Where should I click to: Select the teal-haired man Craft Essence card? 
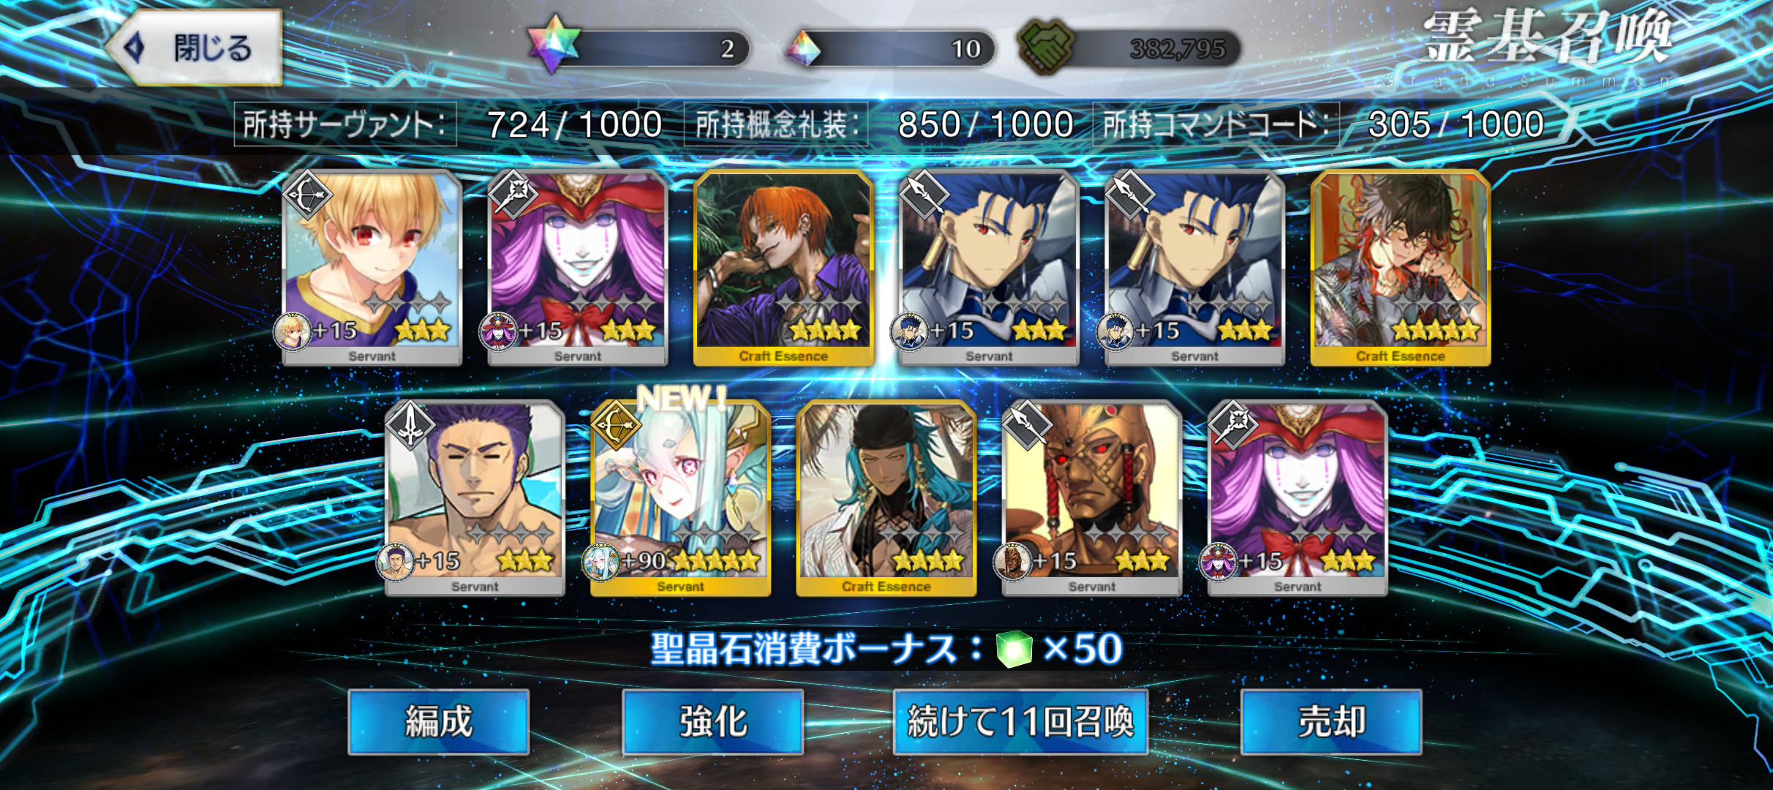click(x=886, y=499)
